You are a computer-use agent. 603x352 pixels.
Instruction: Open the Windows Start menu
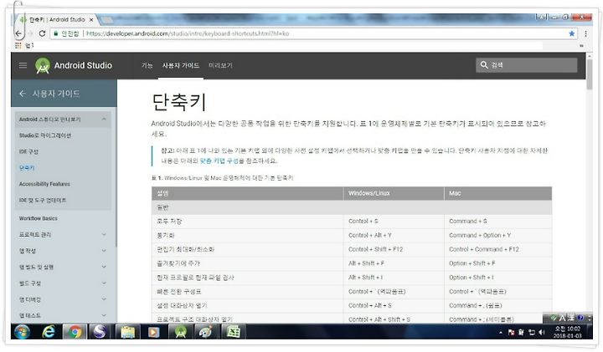(x=22, y=332)
